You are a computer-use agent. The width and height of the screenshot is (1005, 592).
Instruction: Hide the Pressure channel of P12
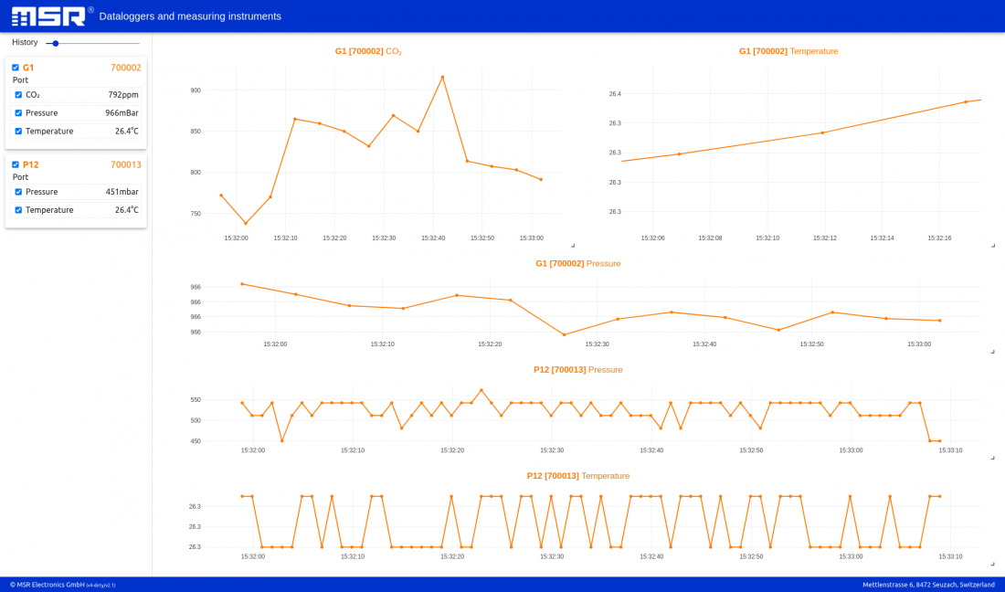pyautogui.click(x=18, y=192)
